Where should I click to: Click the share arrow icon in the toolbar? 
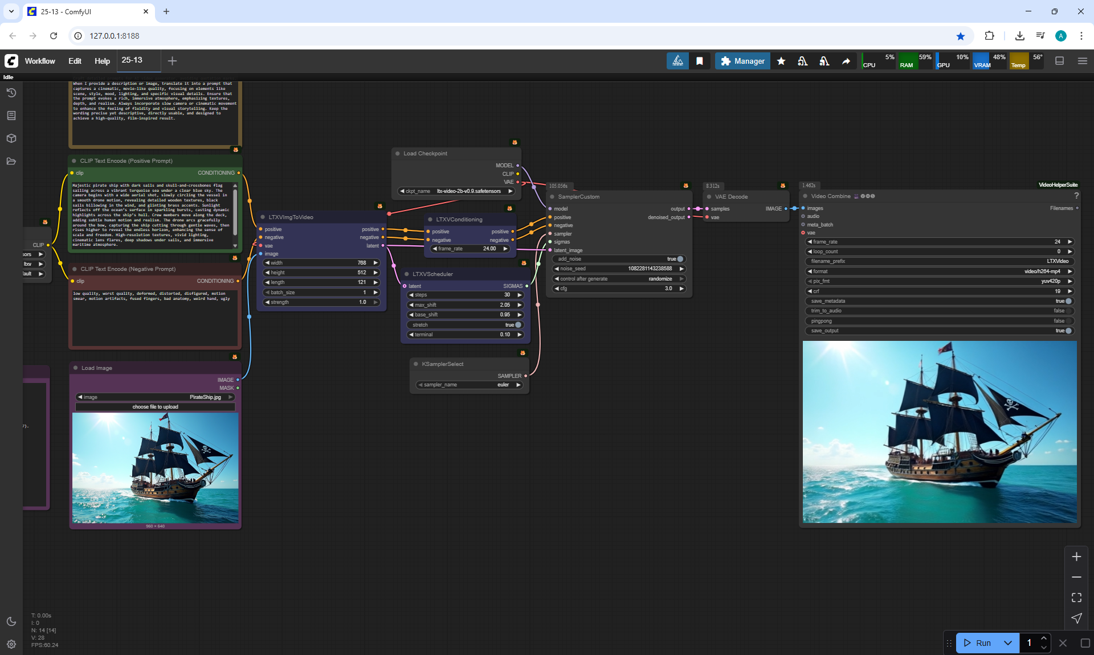(x=846, y=61)
